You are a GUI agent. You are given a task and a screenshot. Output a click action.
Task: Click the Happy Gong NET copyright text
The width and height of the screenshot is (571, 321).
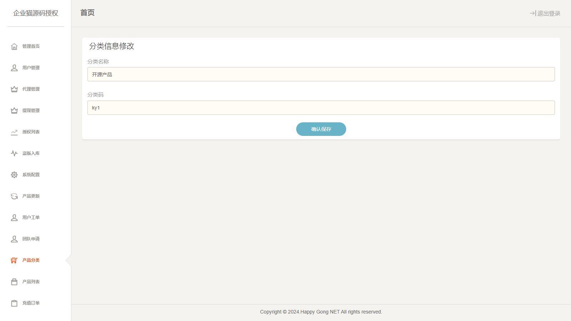[321, 312]
